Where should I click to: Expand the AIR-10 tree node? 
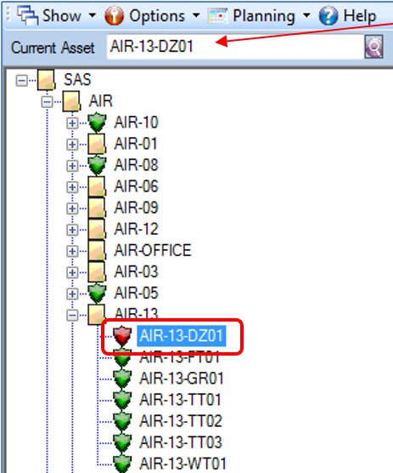point(72,123)
